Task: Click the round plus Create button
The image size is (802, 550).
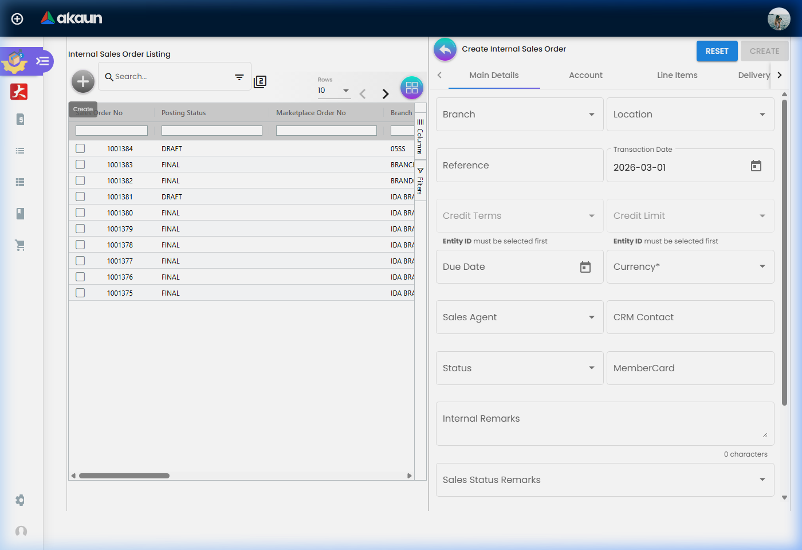Action: click(83, 82)
